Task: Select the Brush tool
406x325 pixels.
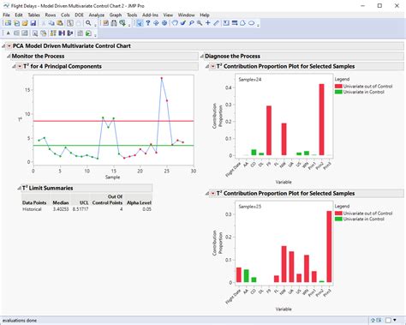Action: [183, 23]
